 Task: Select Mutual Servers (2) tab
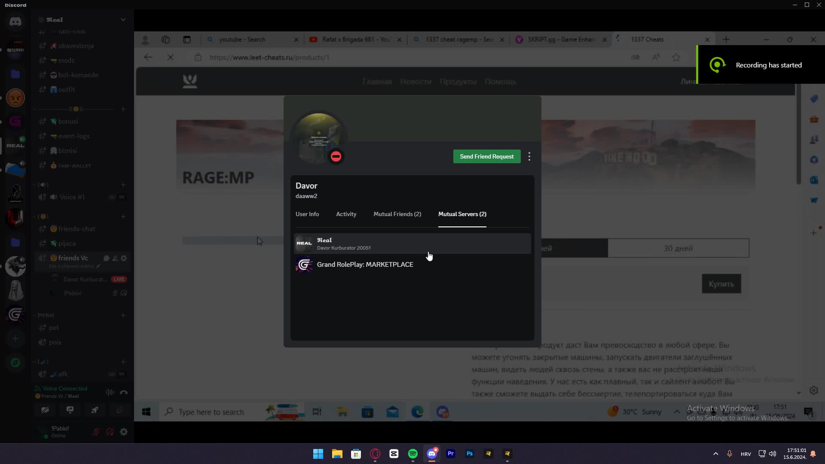tap(462, 214)
